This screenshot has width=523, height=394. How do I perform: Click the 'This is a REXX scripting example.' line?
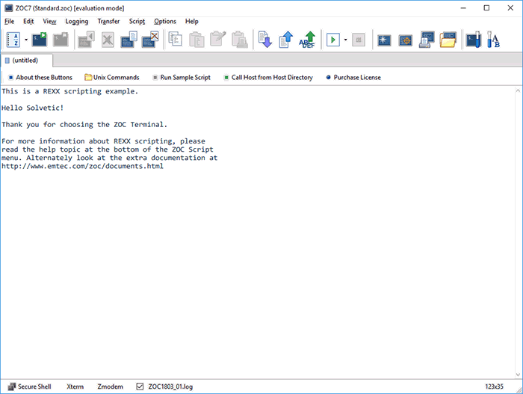point(69,91)
